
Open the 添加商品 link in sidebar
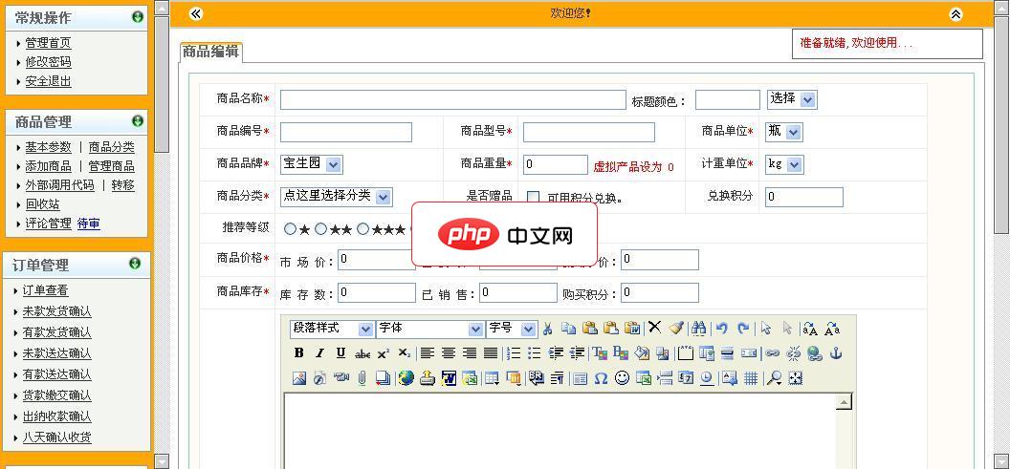pos(48,166)
